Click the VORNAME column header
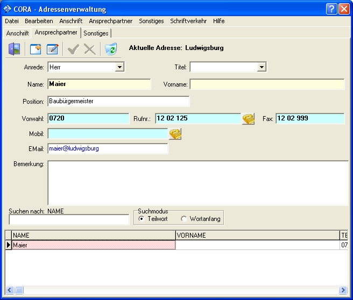Viewport: 353px width, 300px height. coord(258,235)
